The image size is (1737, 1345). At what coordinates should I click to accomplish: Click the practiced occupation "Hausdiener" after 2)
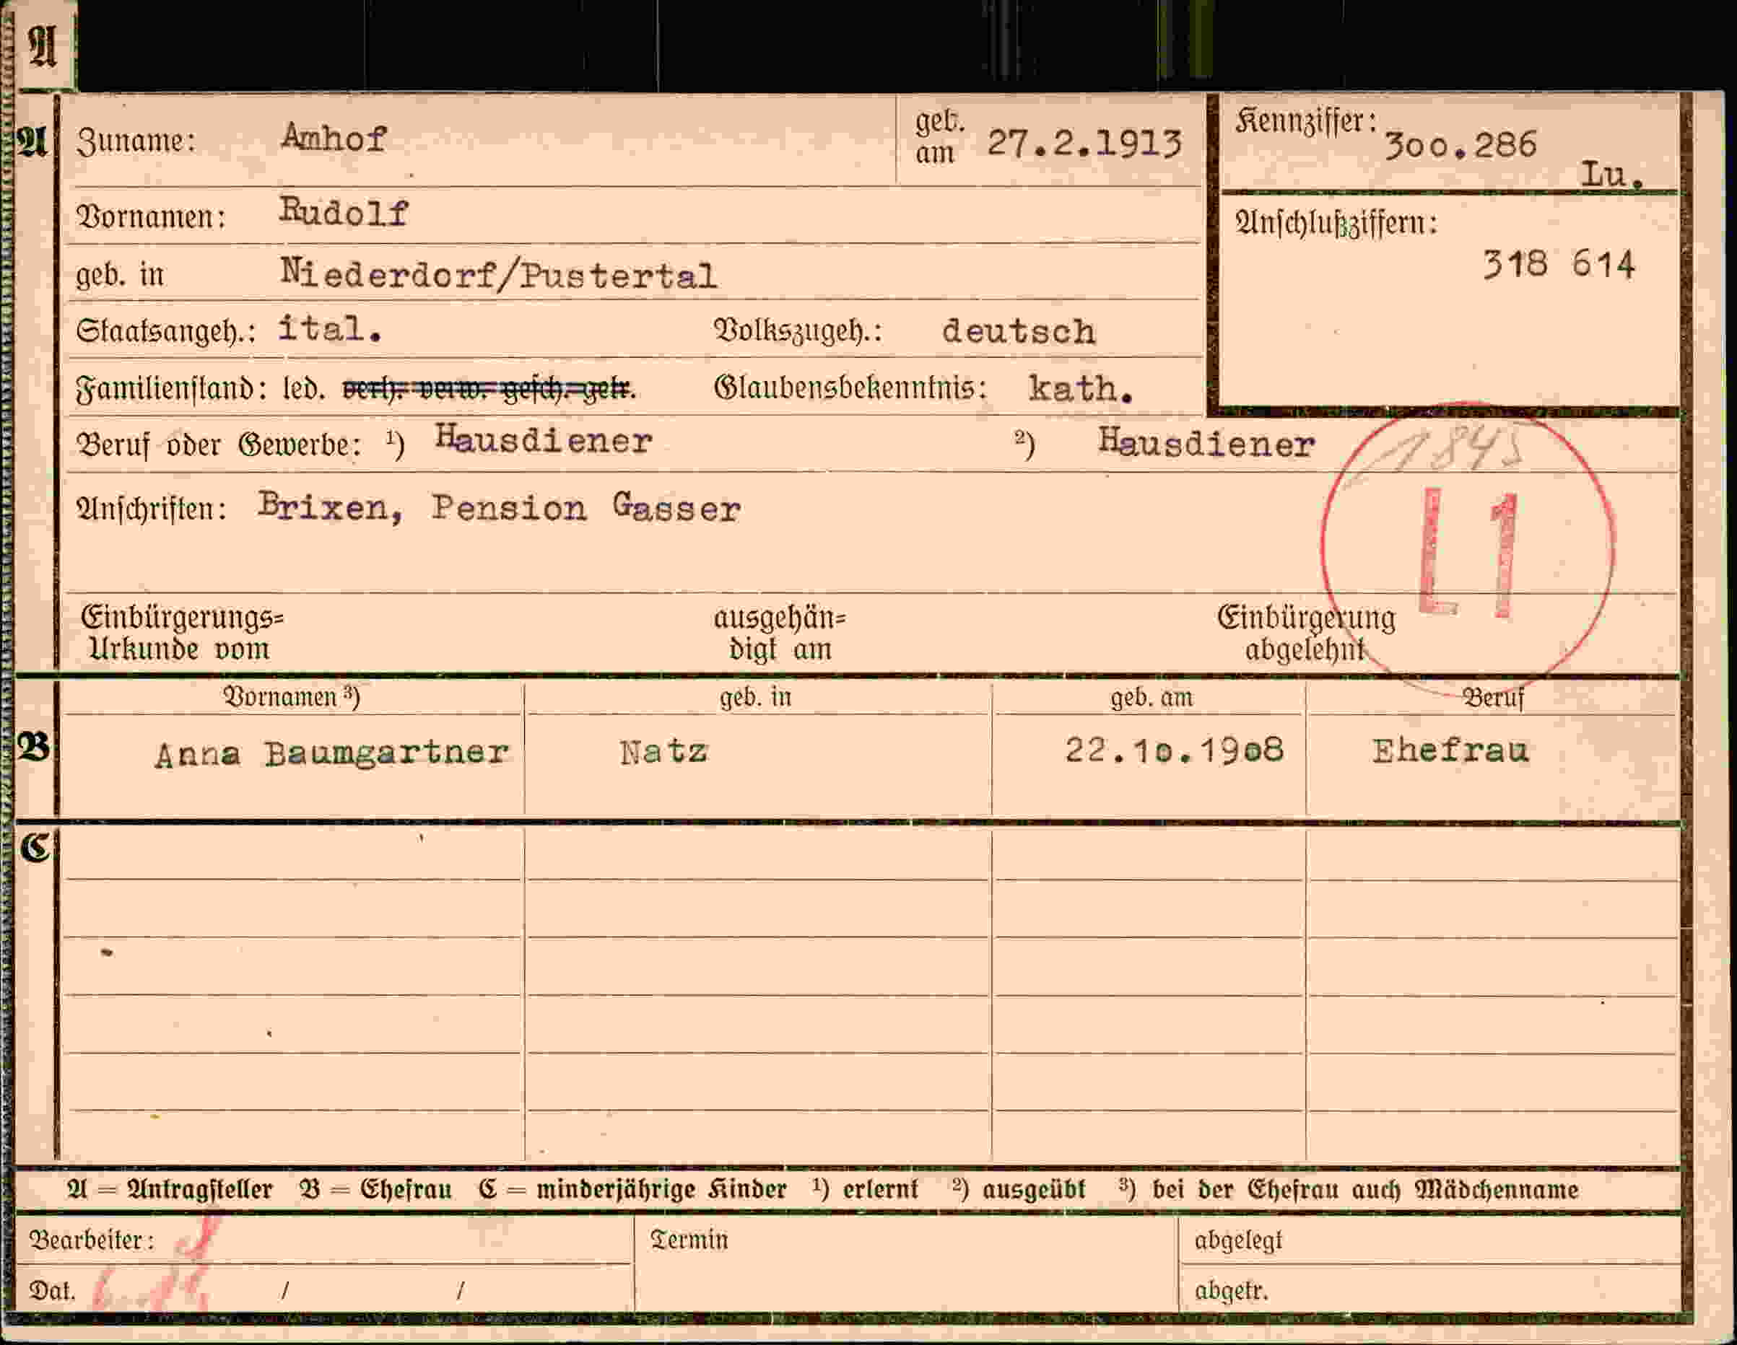(1206, 443)
